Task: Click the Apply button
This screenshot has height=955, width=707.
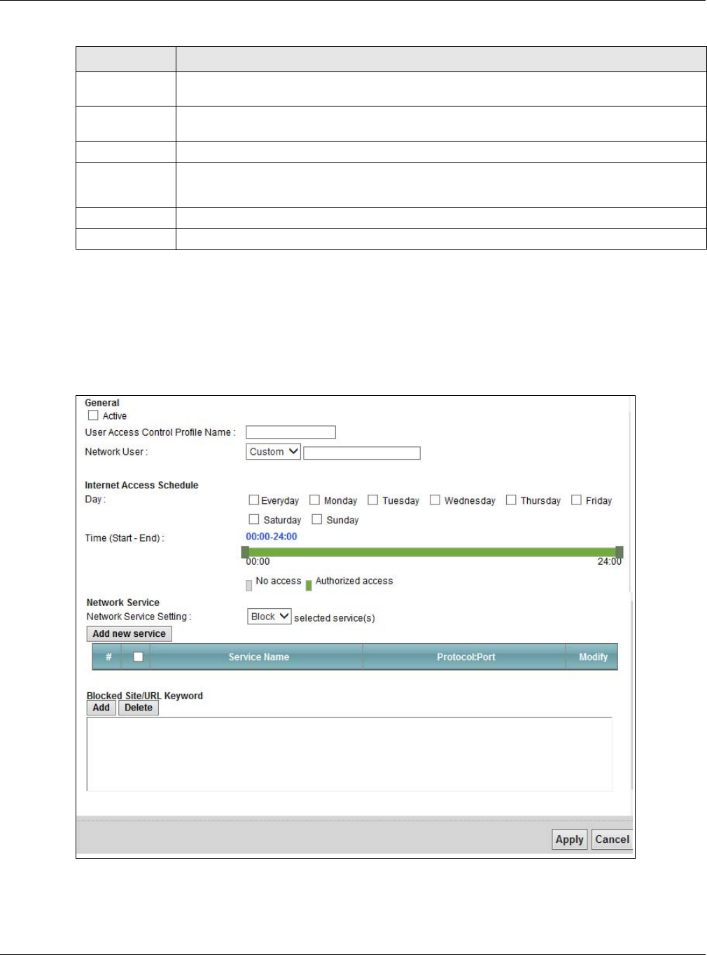Action: (569, 839)
